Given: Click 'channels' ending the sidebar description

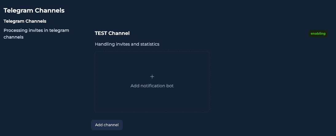Looking at the screenshot, I should point(14,37).
